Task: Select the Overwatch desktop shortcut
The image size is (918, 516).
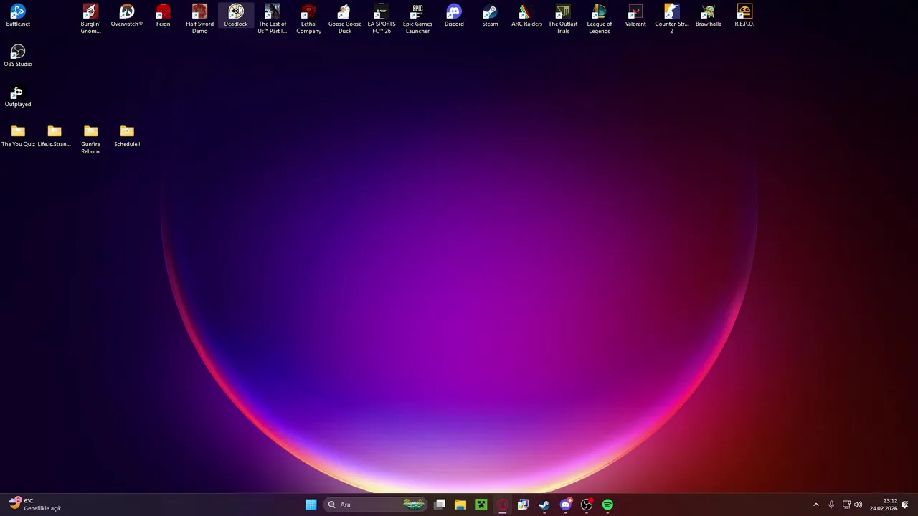Action: 127,16
